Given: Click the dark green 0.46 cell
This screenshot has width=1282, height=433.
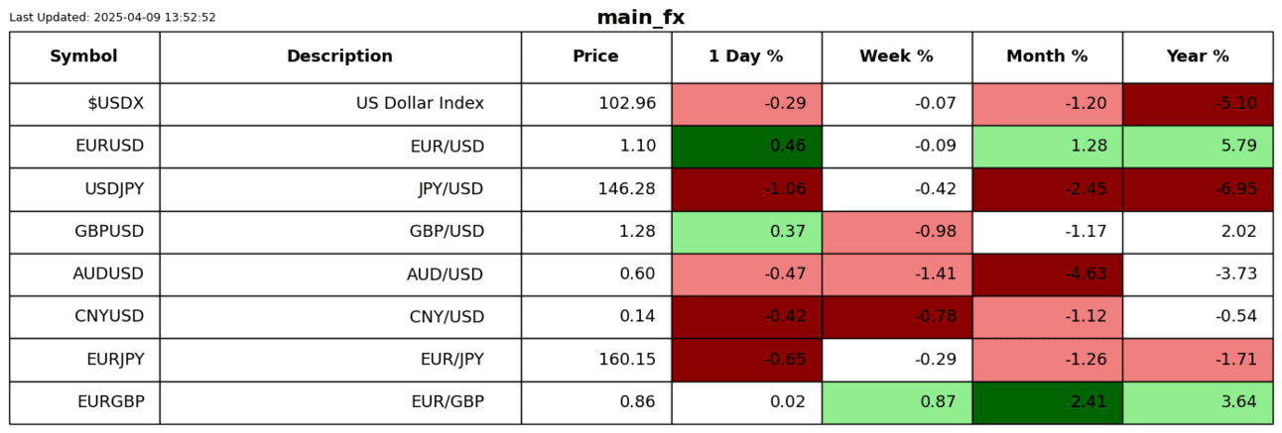Looking at the screenshot, I should 746,147.
